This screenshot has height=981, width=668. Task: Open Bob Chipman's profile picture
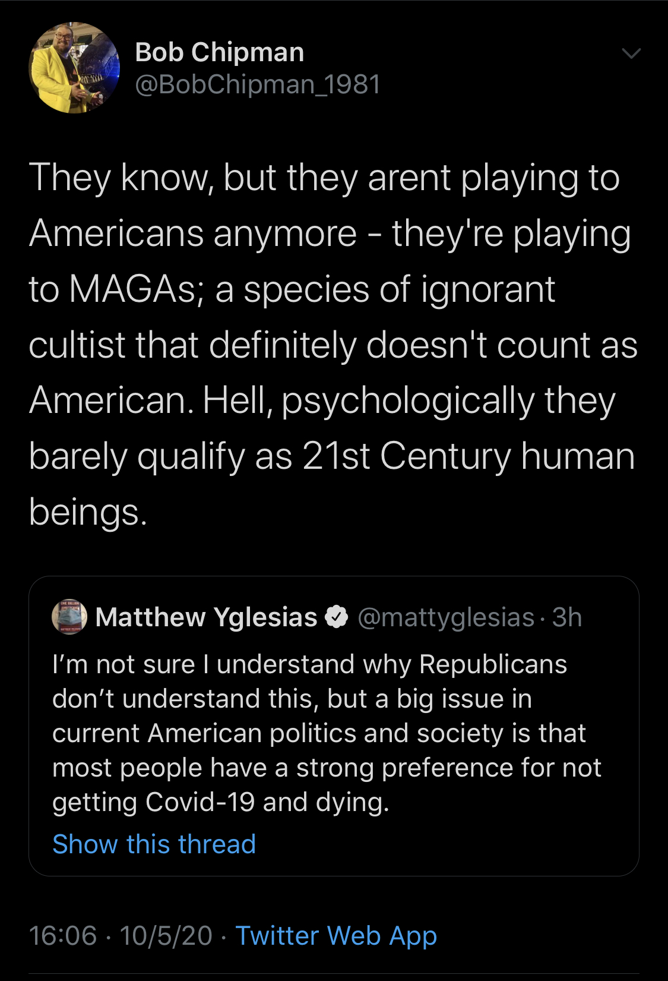tap(74, 68)
